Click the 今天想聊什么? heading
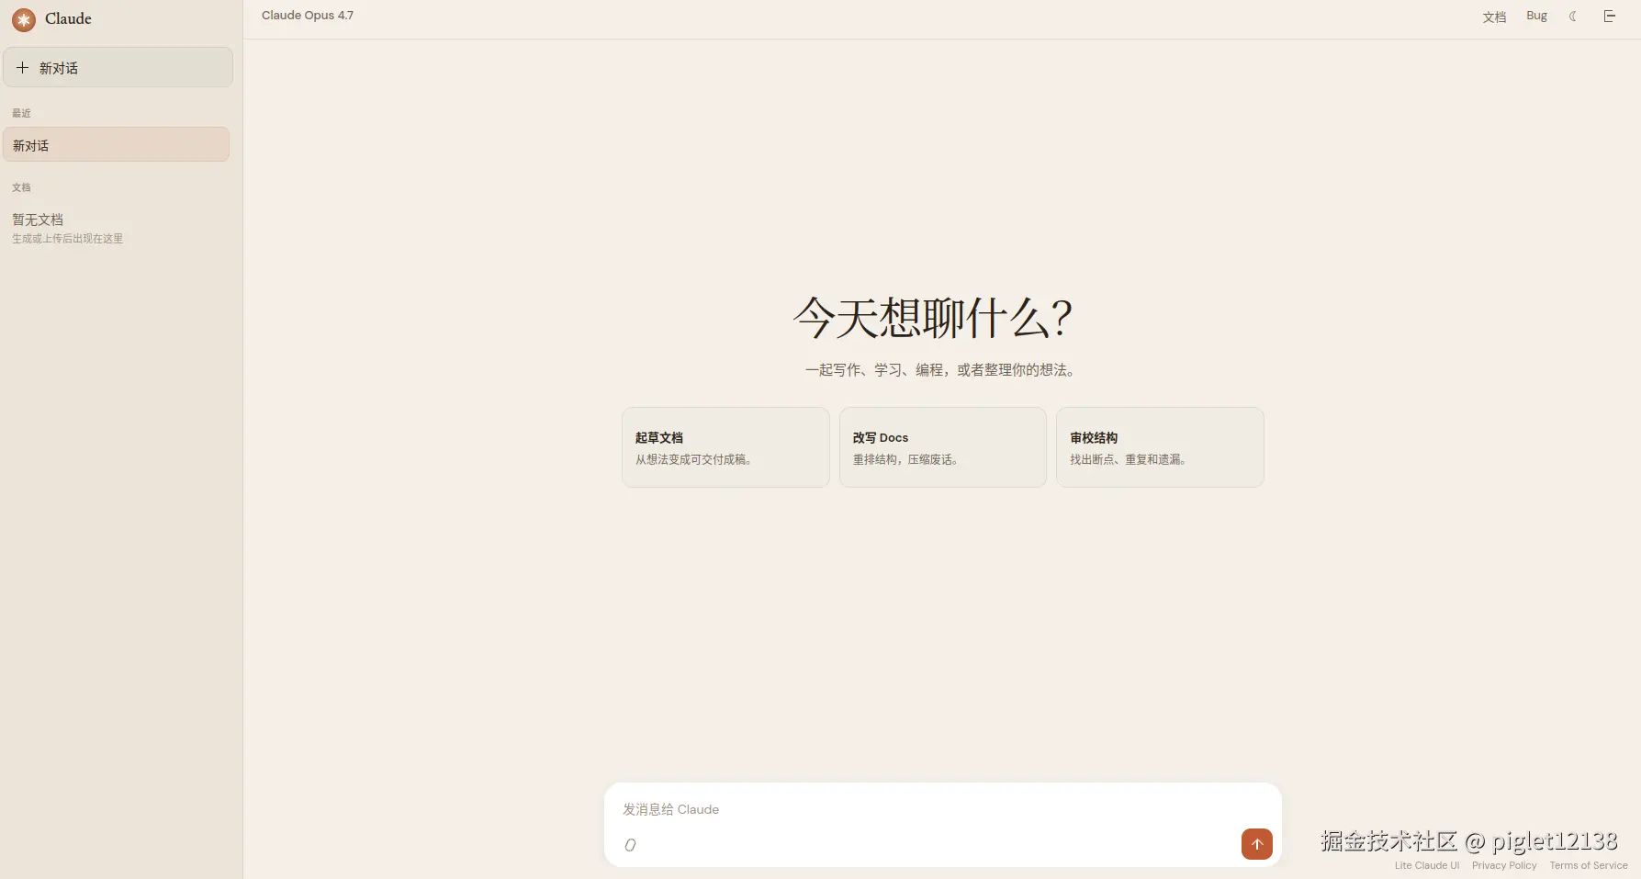The height and width of the screenshot is (879, 1641). coord(933,318)
